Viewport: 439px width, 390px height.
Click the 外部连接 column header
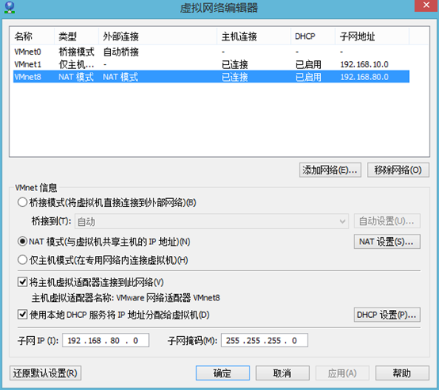coord(158,36)
